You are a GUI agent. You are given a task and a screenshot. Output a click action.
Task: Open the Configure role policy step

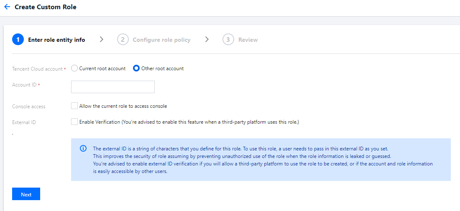161,40
